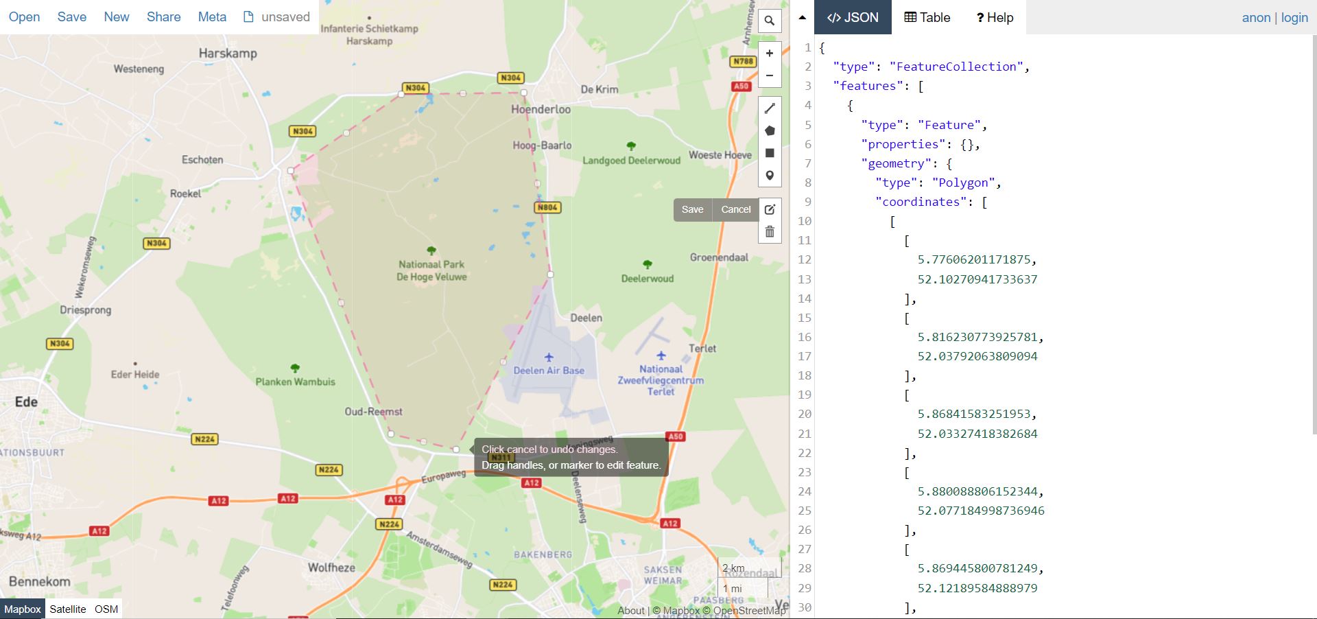Screen dimensions: 1317x619
Task: Click the coordinate value 5.880088806152344
Action: click(x=977, y=491)
